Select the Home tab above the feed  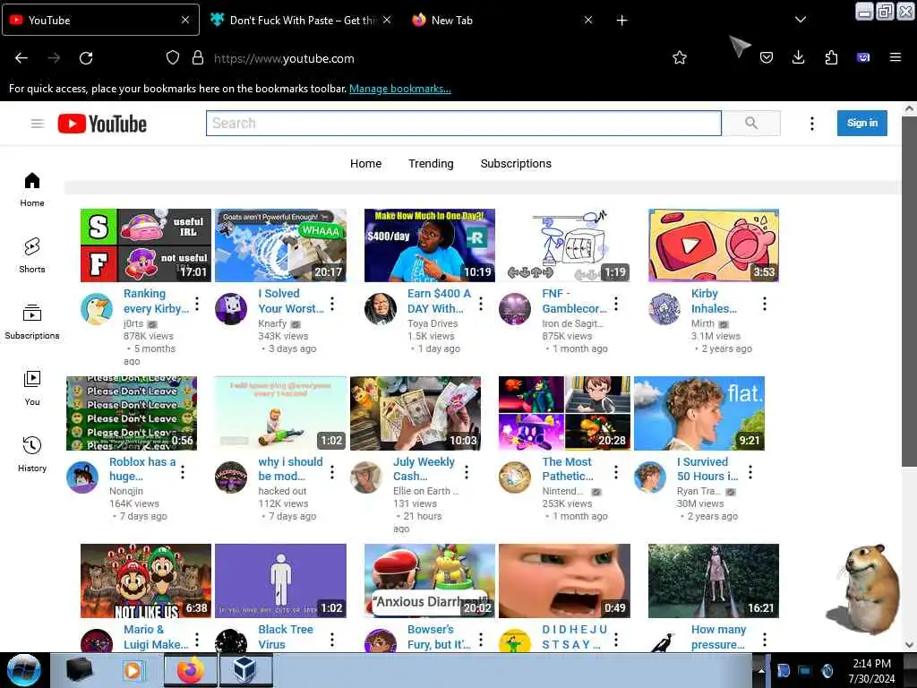[365, 164]
